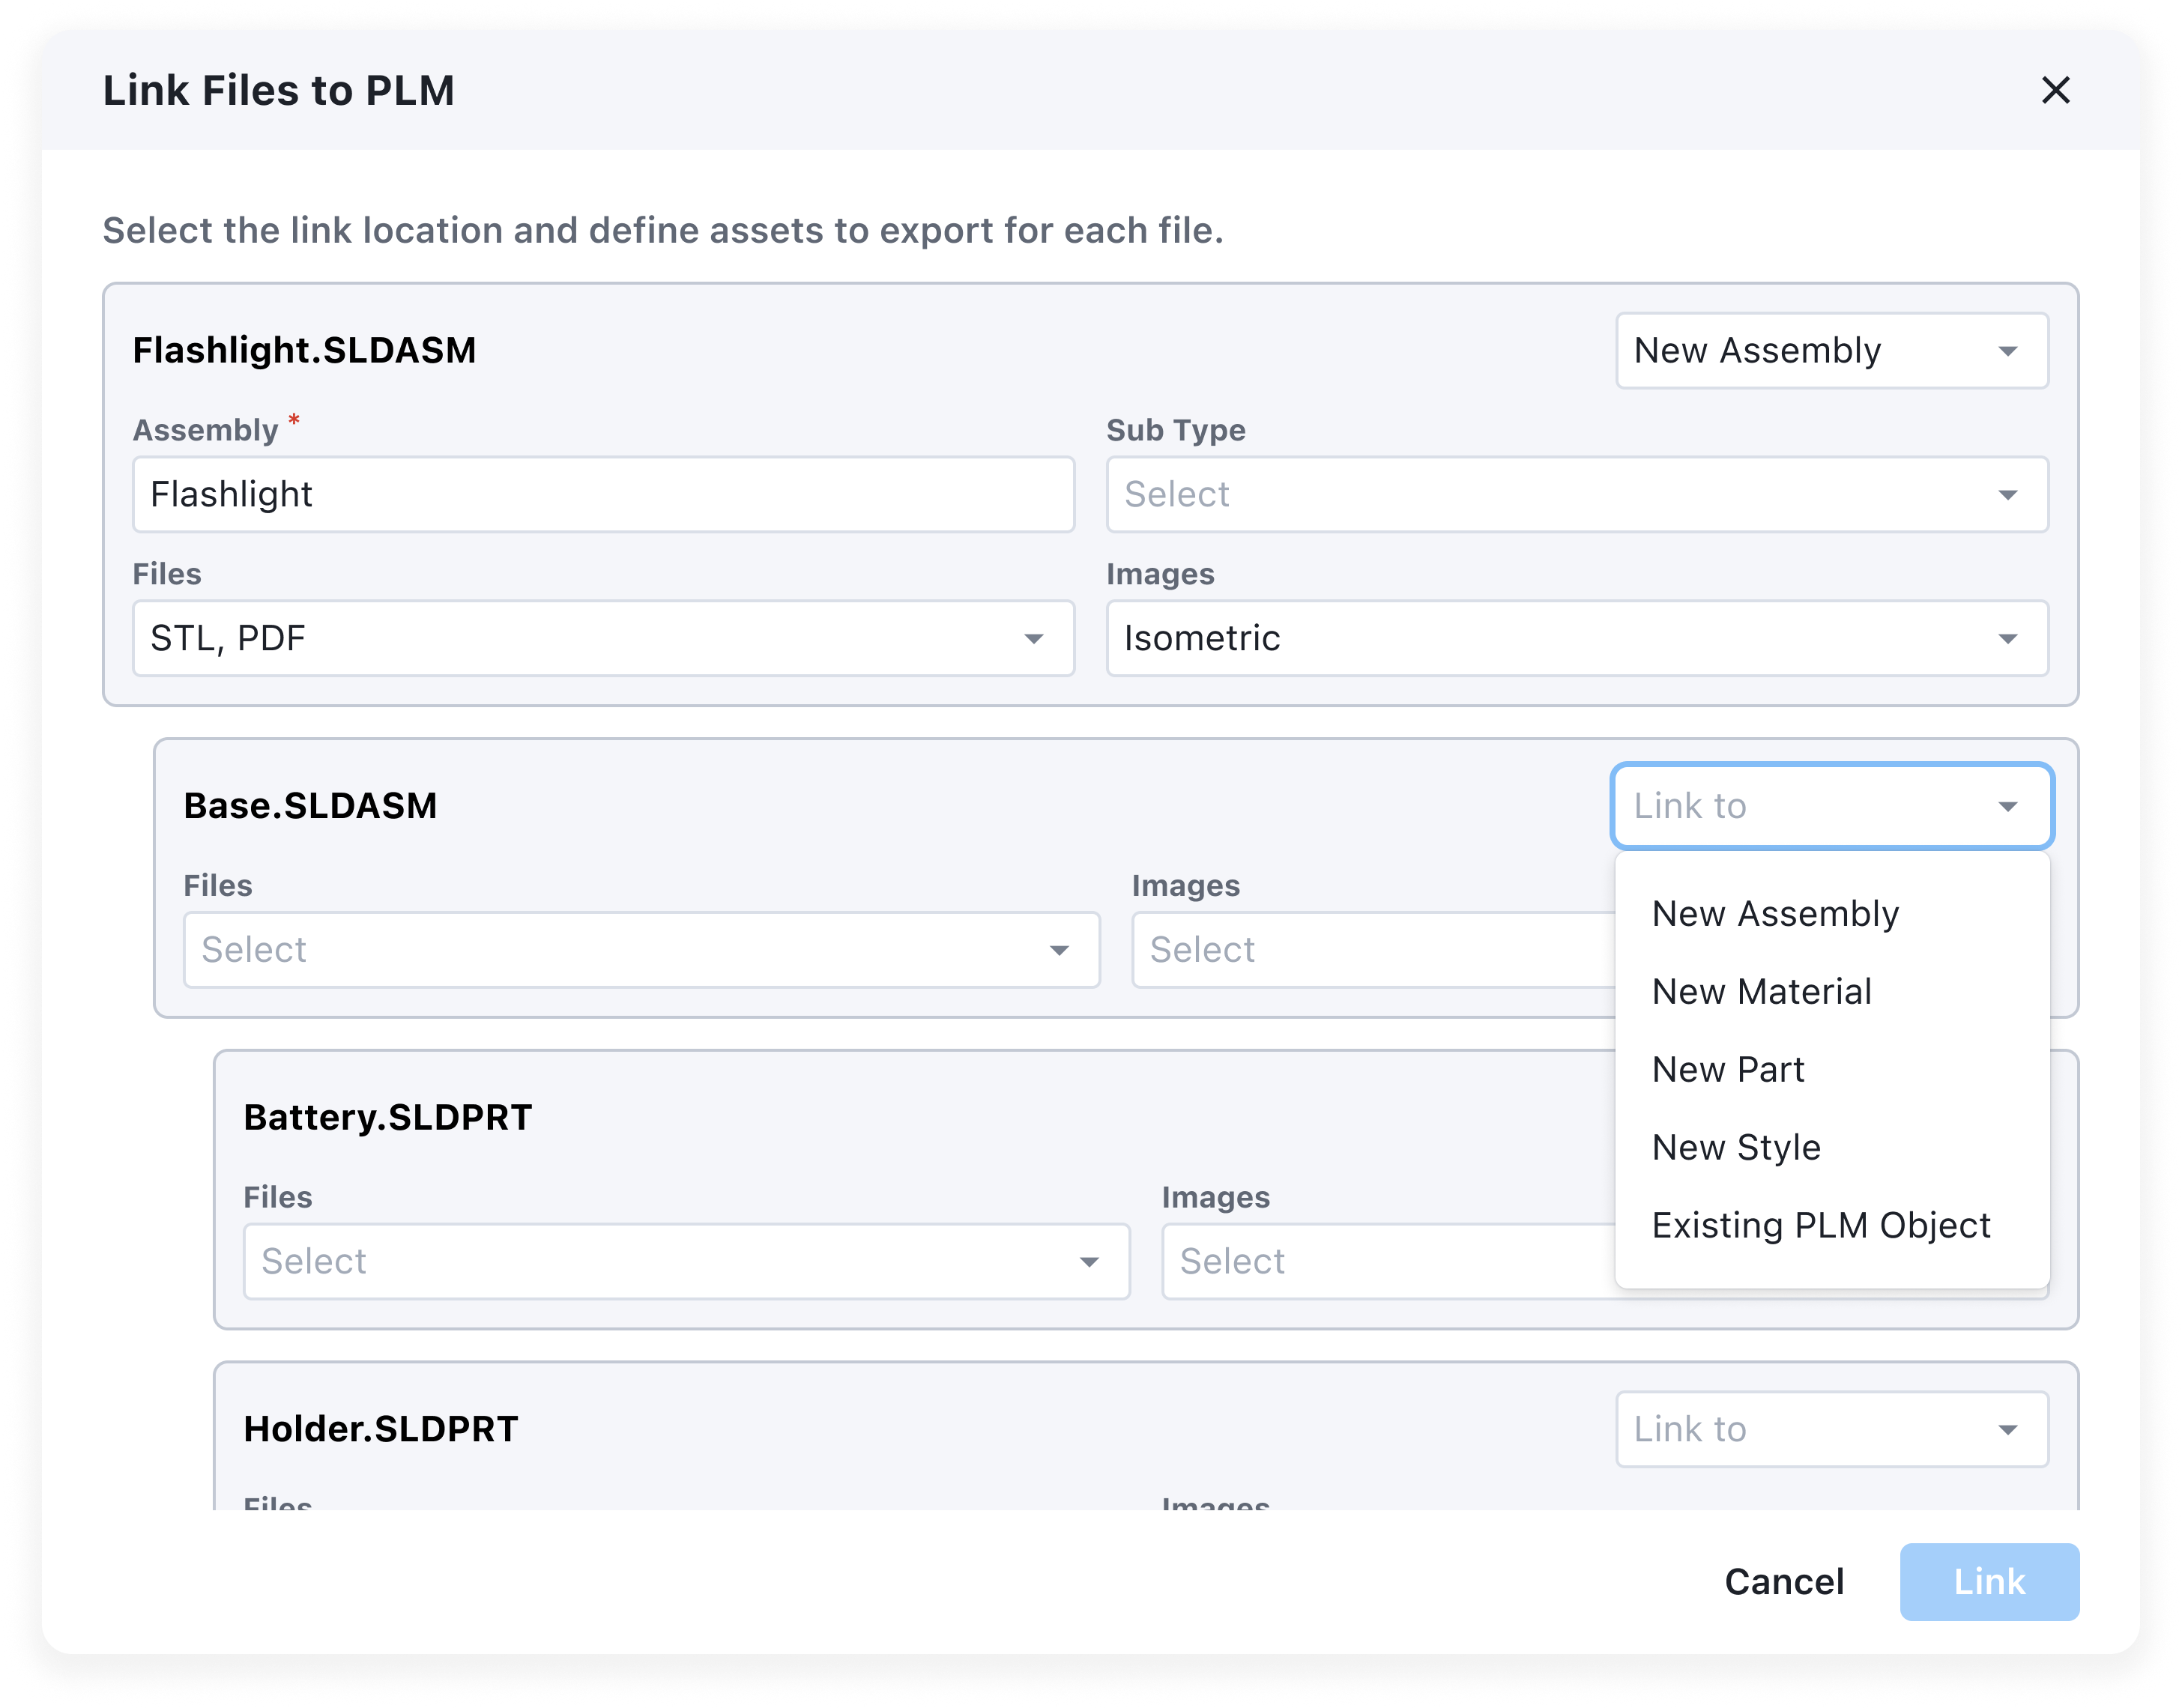Viewport: 2182px width, 1708px height.
Task: Open the STL, PDF files dropdown
Action: 603,638
